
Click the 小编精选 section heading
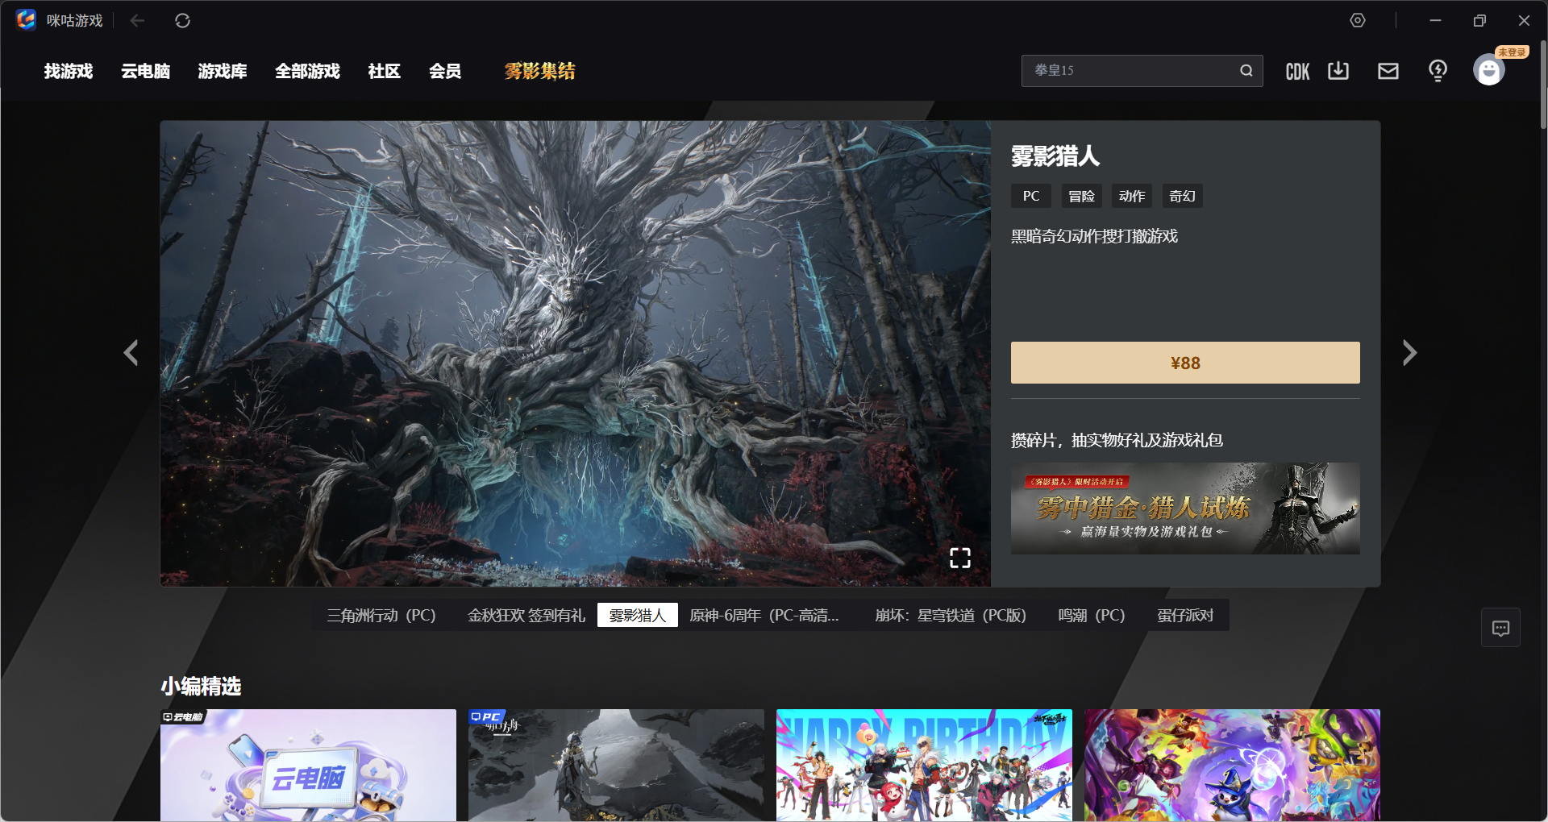pyautogui.click(x=202, y=687)
